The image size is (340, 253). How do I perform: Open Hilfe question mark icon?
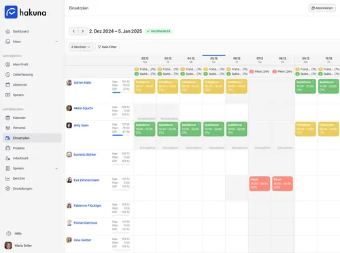[x=9, y=233]
